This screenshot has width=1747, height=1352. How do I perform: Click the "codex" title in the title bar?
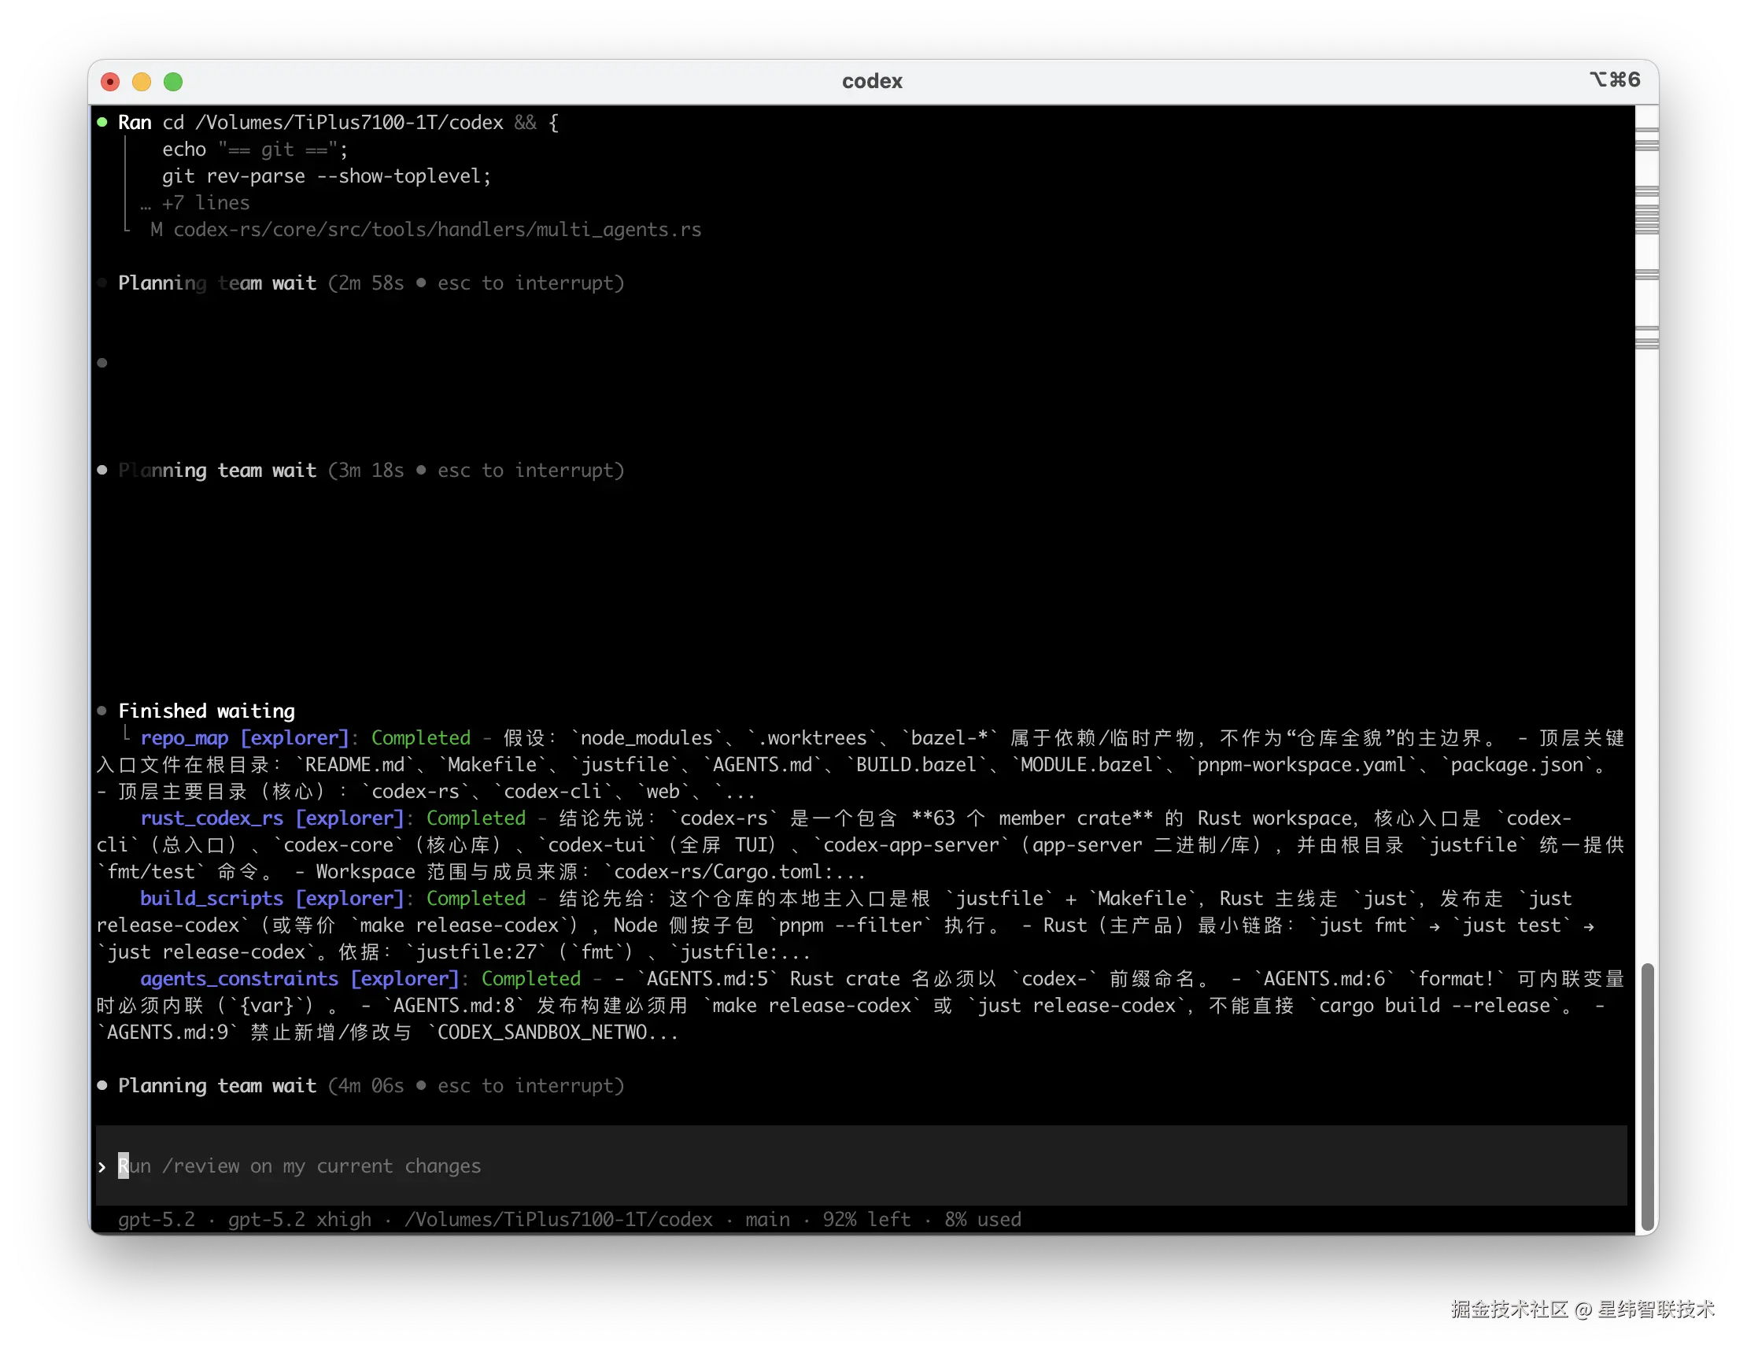[872, 81]
